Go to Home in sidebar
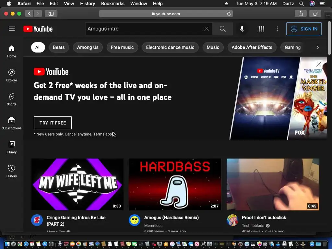The height and width of the screenshot is (249, 332). tap(12, 52)
